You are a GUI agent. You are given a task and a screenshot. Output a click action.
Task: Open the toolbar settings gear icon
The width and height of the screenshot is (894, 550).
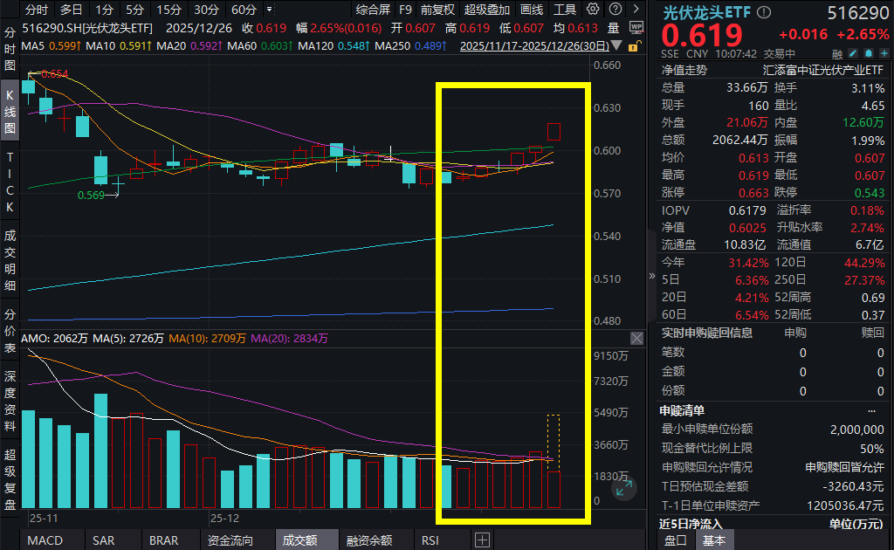tap(592, 9)
